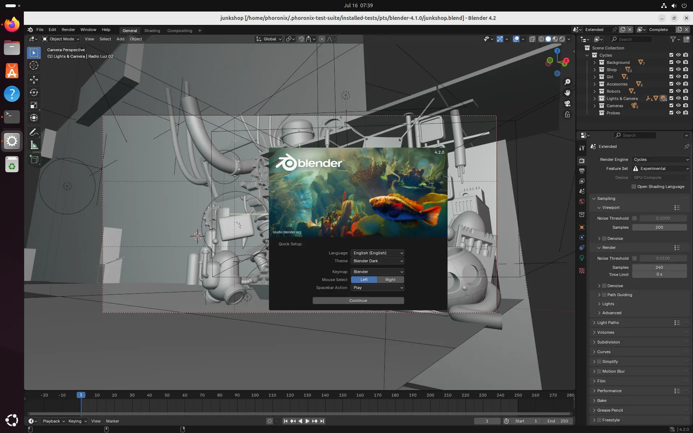693x433 pixels.
Task: Switch to wireframe viewport shading
Action: pyautogui.click(x=541, y=39)
